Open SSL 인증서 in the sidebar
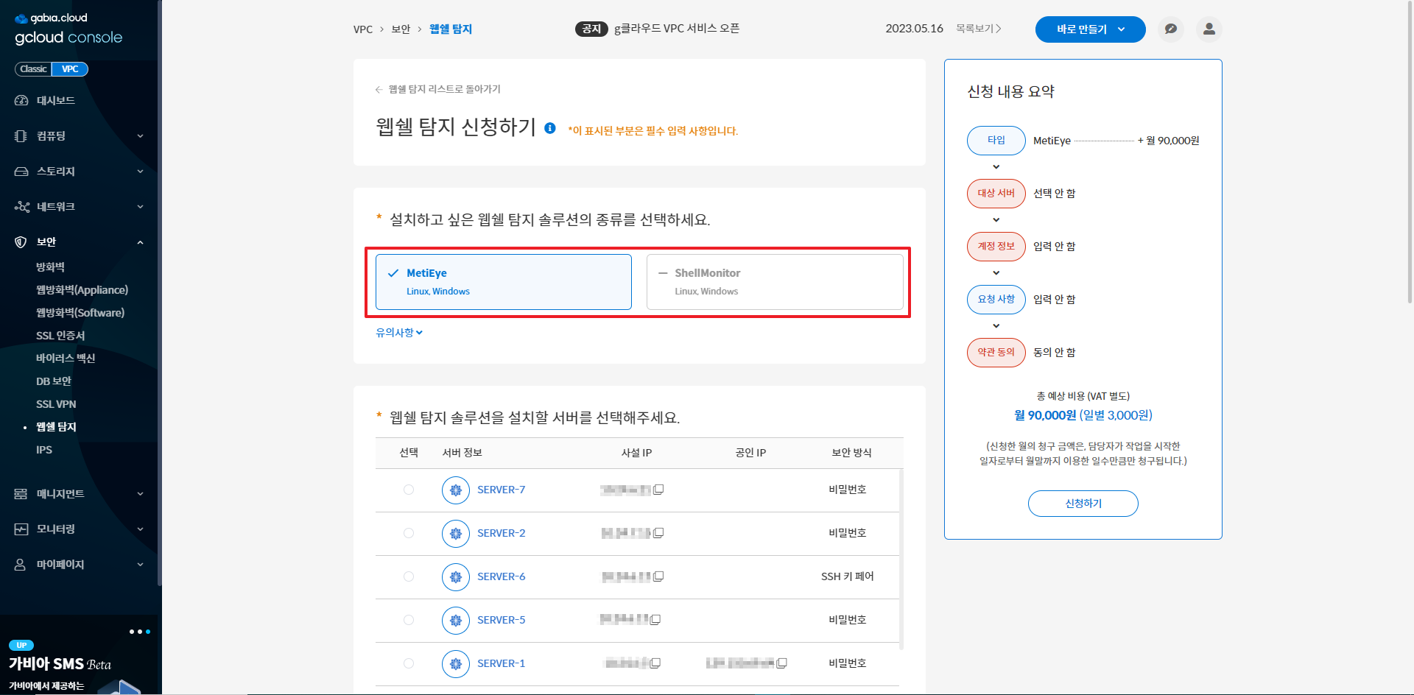This screenshot has height=695, width=1414. coord(60,335)
